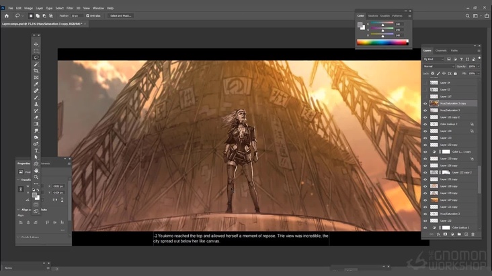Create a new group folder icon
Screen dimensions: 492x276
[459, 234]
